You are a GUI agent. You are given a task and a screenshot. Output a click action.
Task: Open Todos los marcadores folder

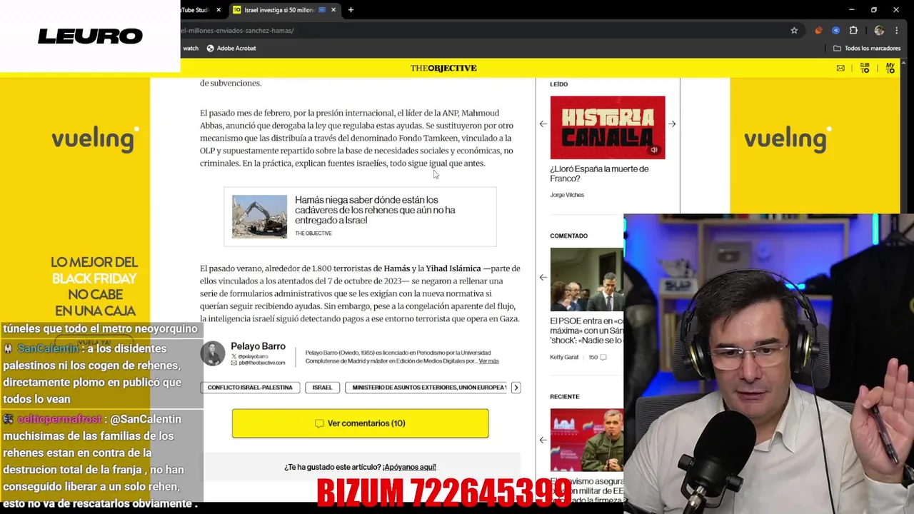pyautogui.click(x=867, y=49)
